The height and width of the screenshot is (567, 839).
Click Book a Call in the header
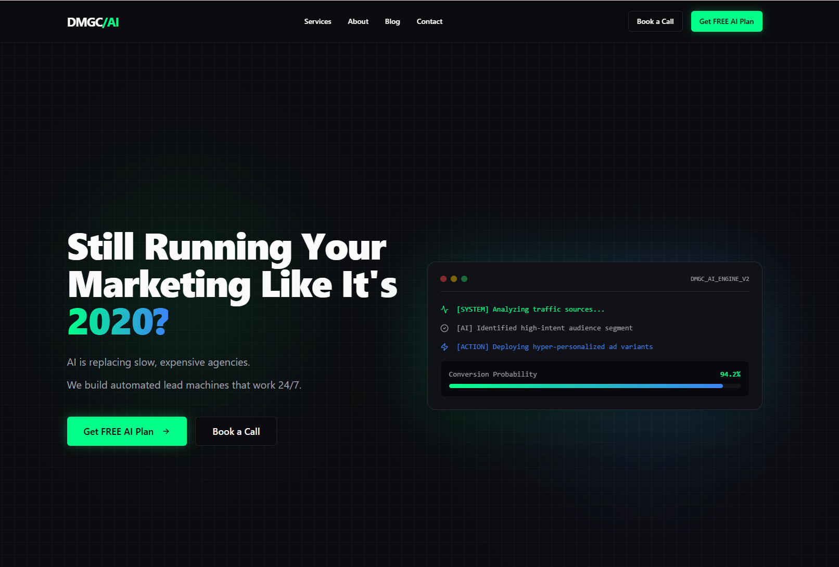point(655,21)
